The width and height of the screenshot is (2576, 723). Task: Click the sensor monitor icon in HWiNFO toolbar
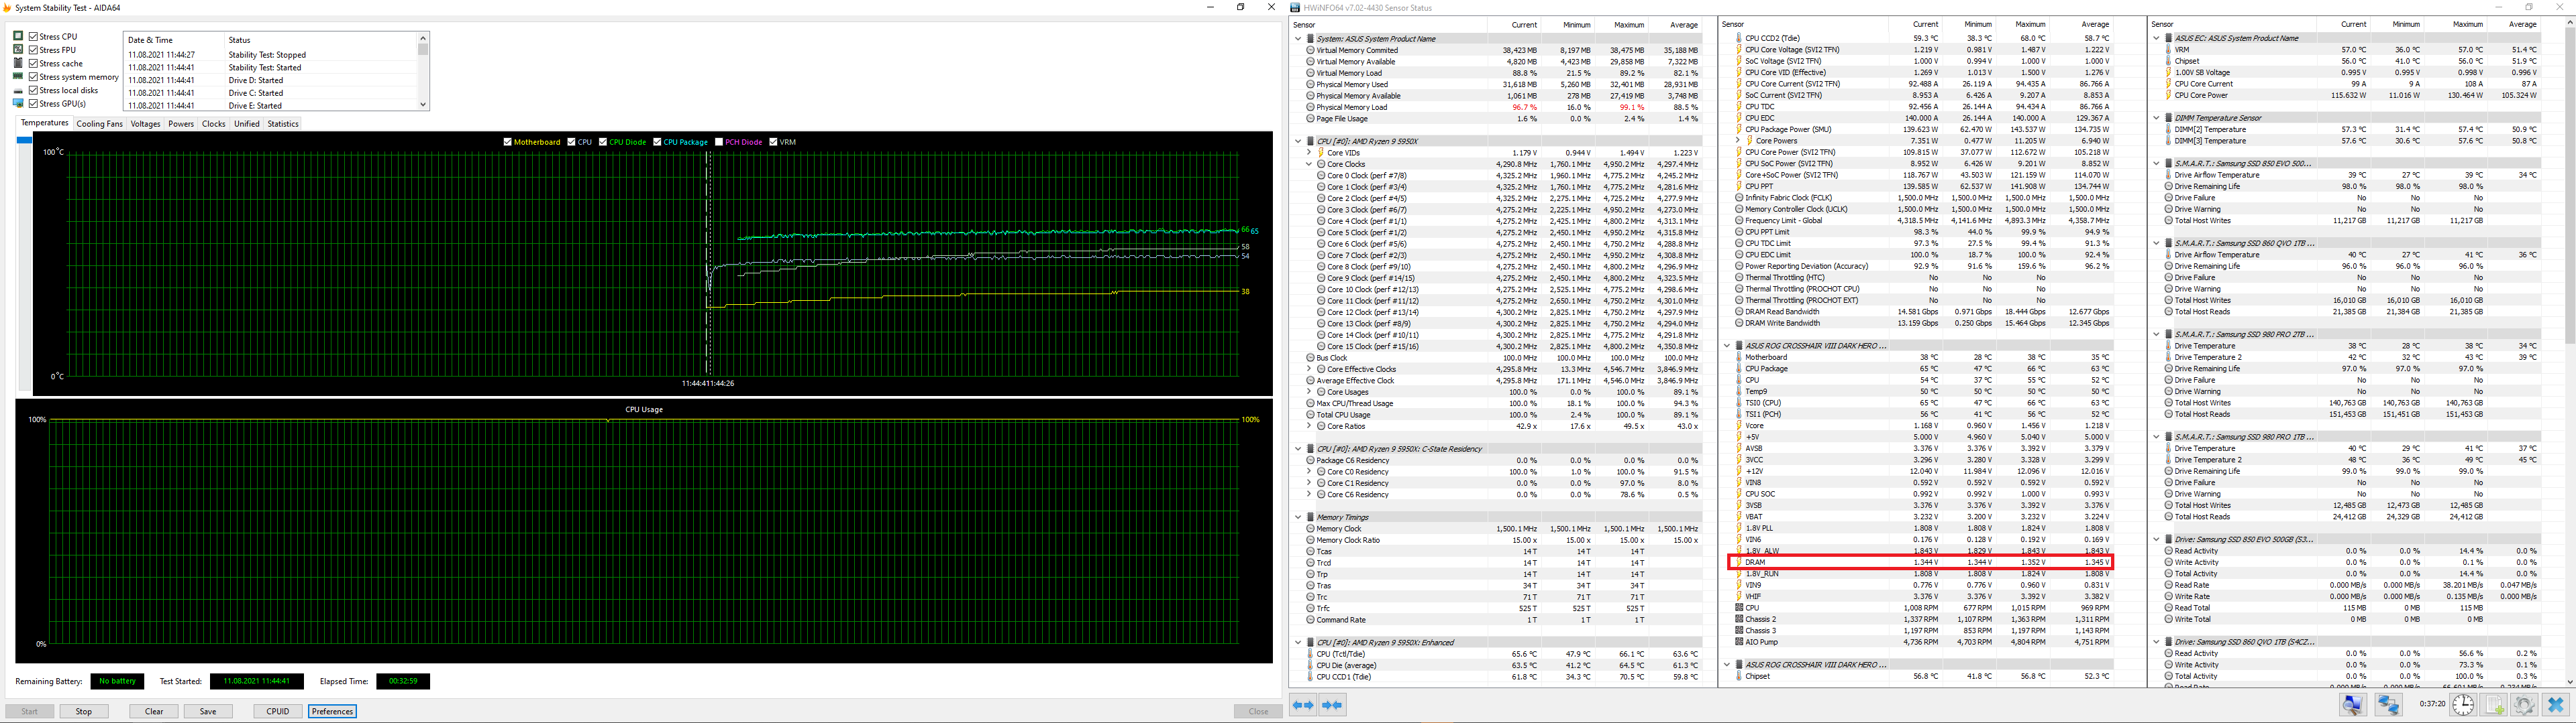pos(2354,704)
